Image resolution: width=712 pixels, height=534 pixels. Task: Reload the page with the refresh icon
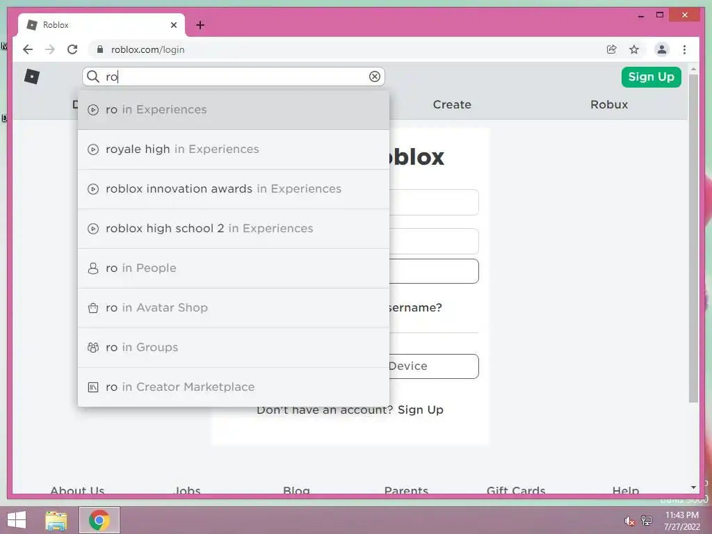point(72,49)
